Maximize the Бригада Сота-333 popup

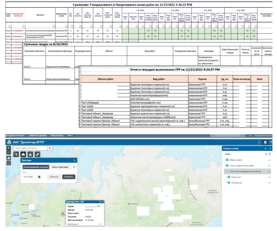point(100,202)
